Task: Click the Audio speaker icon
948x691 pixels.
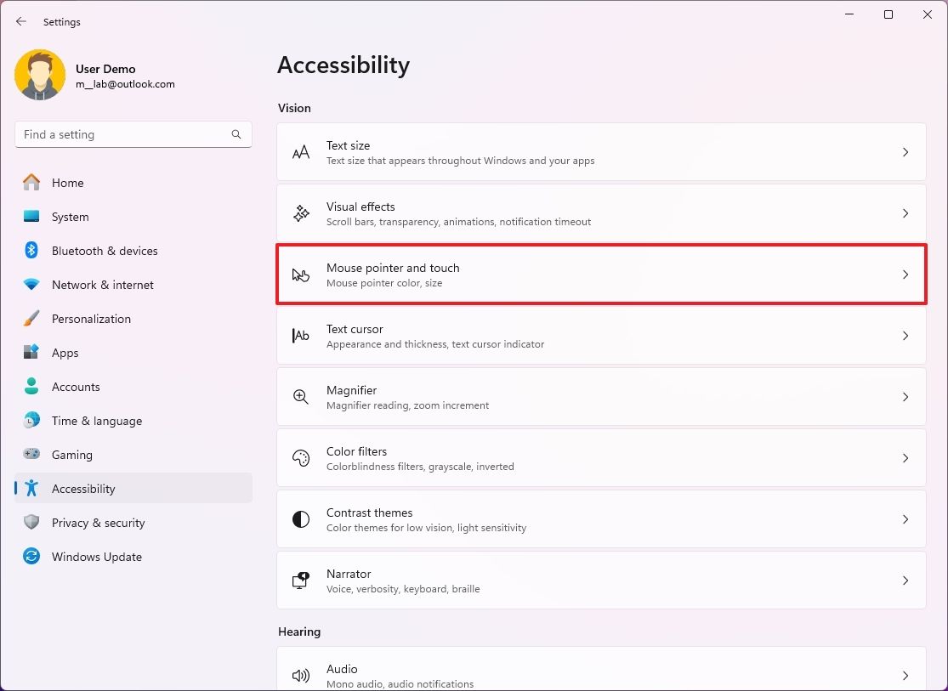Action: pyautogui.click(x=300, y=676)
